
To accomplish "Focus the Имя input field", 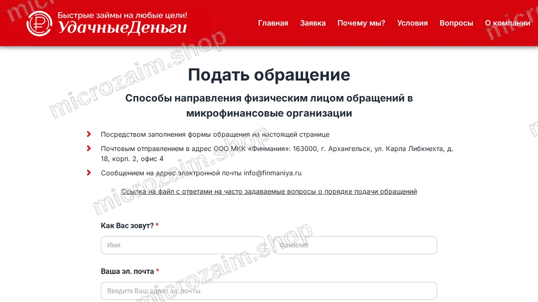I will click(183, 245).
